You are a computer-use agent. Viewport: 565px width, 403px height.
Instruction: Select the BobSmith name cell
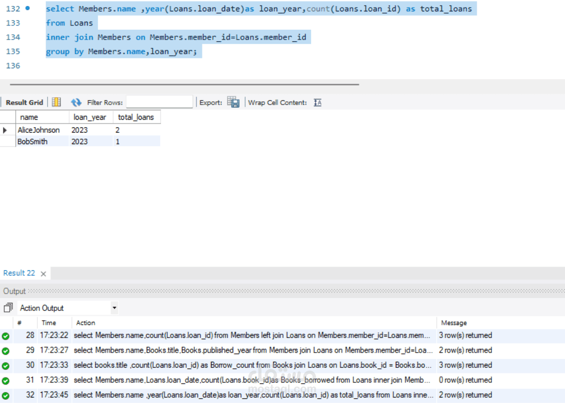point(42,141)
